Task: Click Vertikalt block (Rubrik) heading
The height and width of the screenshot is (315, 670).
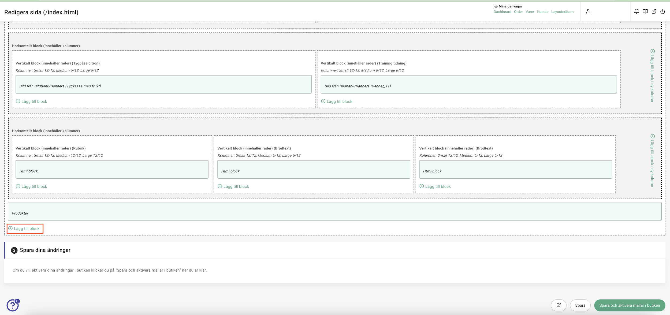Action: point(51,148)
